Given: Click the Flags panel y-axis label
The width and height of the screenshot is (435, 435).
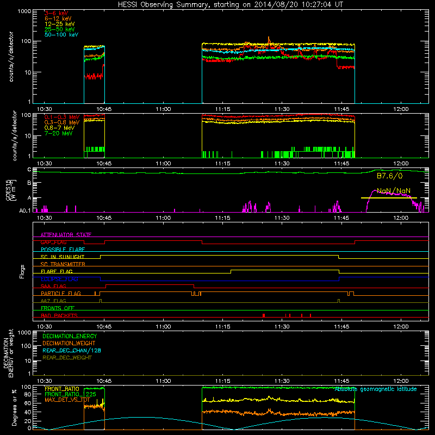Looking at the screenshot, I should click(22, 271).
